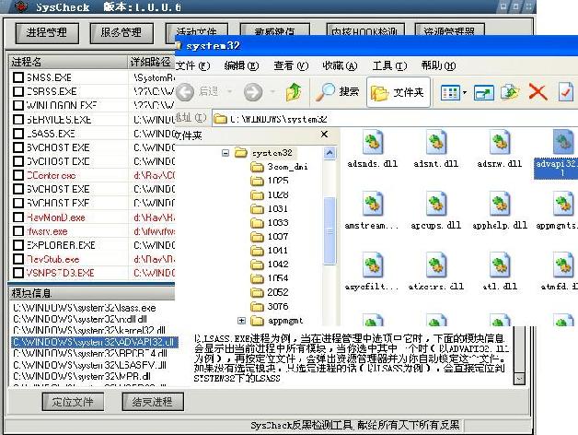This screenshot has width=578, height=435.
Task: Select the amstream file icon
Action: click(x=373, y=204)
